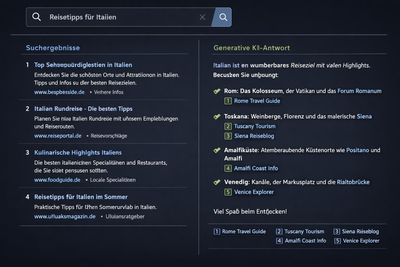400x267 pixels.
Task: Open "Kulinarische Highlights Italiens" result
Action: tap(78, 153)
